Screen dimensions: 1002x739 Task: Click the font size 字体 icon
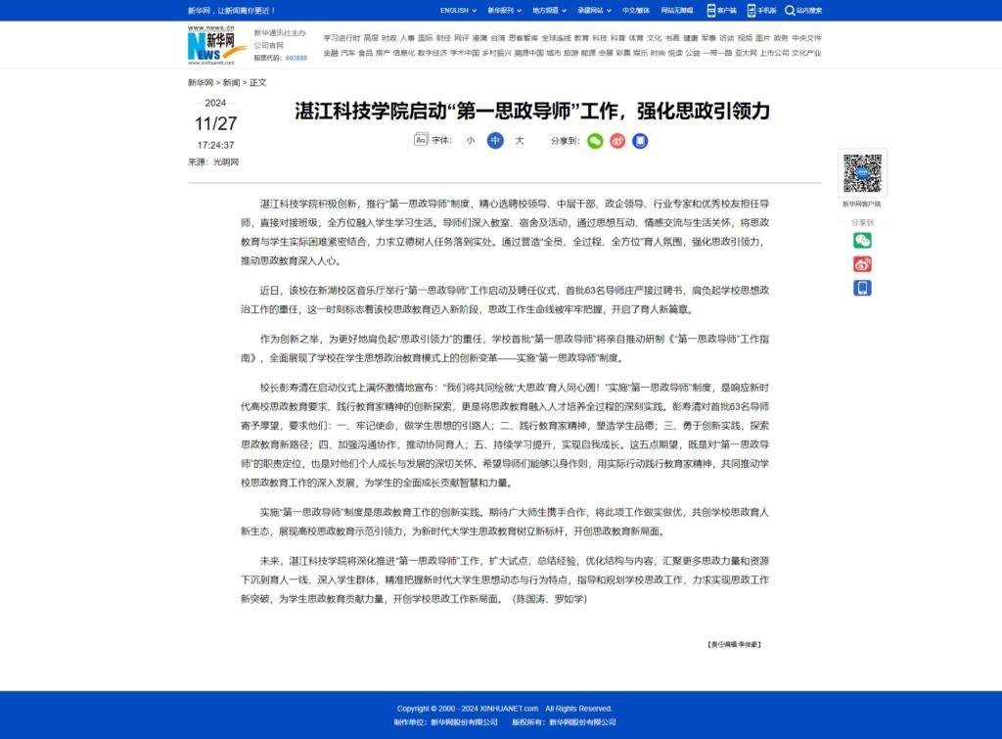click(x=421, y=140)
